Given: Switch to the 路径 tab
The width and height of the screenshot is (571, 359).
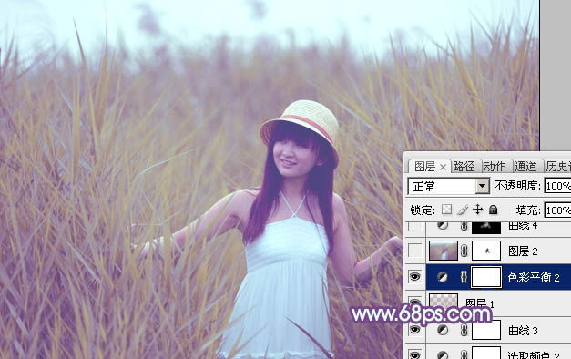Looking at the screenshot, I should pyautogui.click(x=464, y=167).
